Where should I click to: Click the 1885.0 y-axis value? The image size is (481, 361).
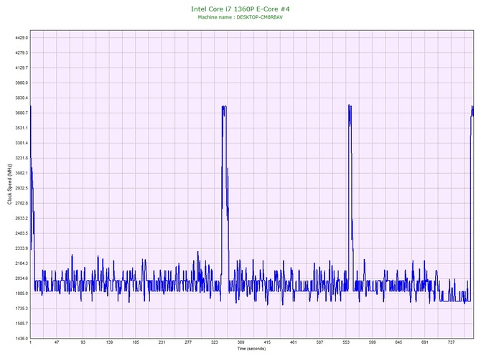click(22, 294)
